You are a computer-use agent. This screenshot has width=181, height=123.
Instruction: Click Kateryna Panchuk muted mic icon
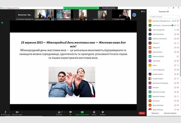click(x=178, y=57)
